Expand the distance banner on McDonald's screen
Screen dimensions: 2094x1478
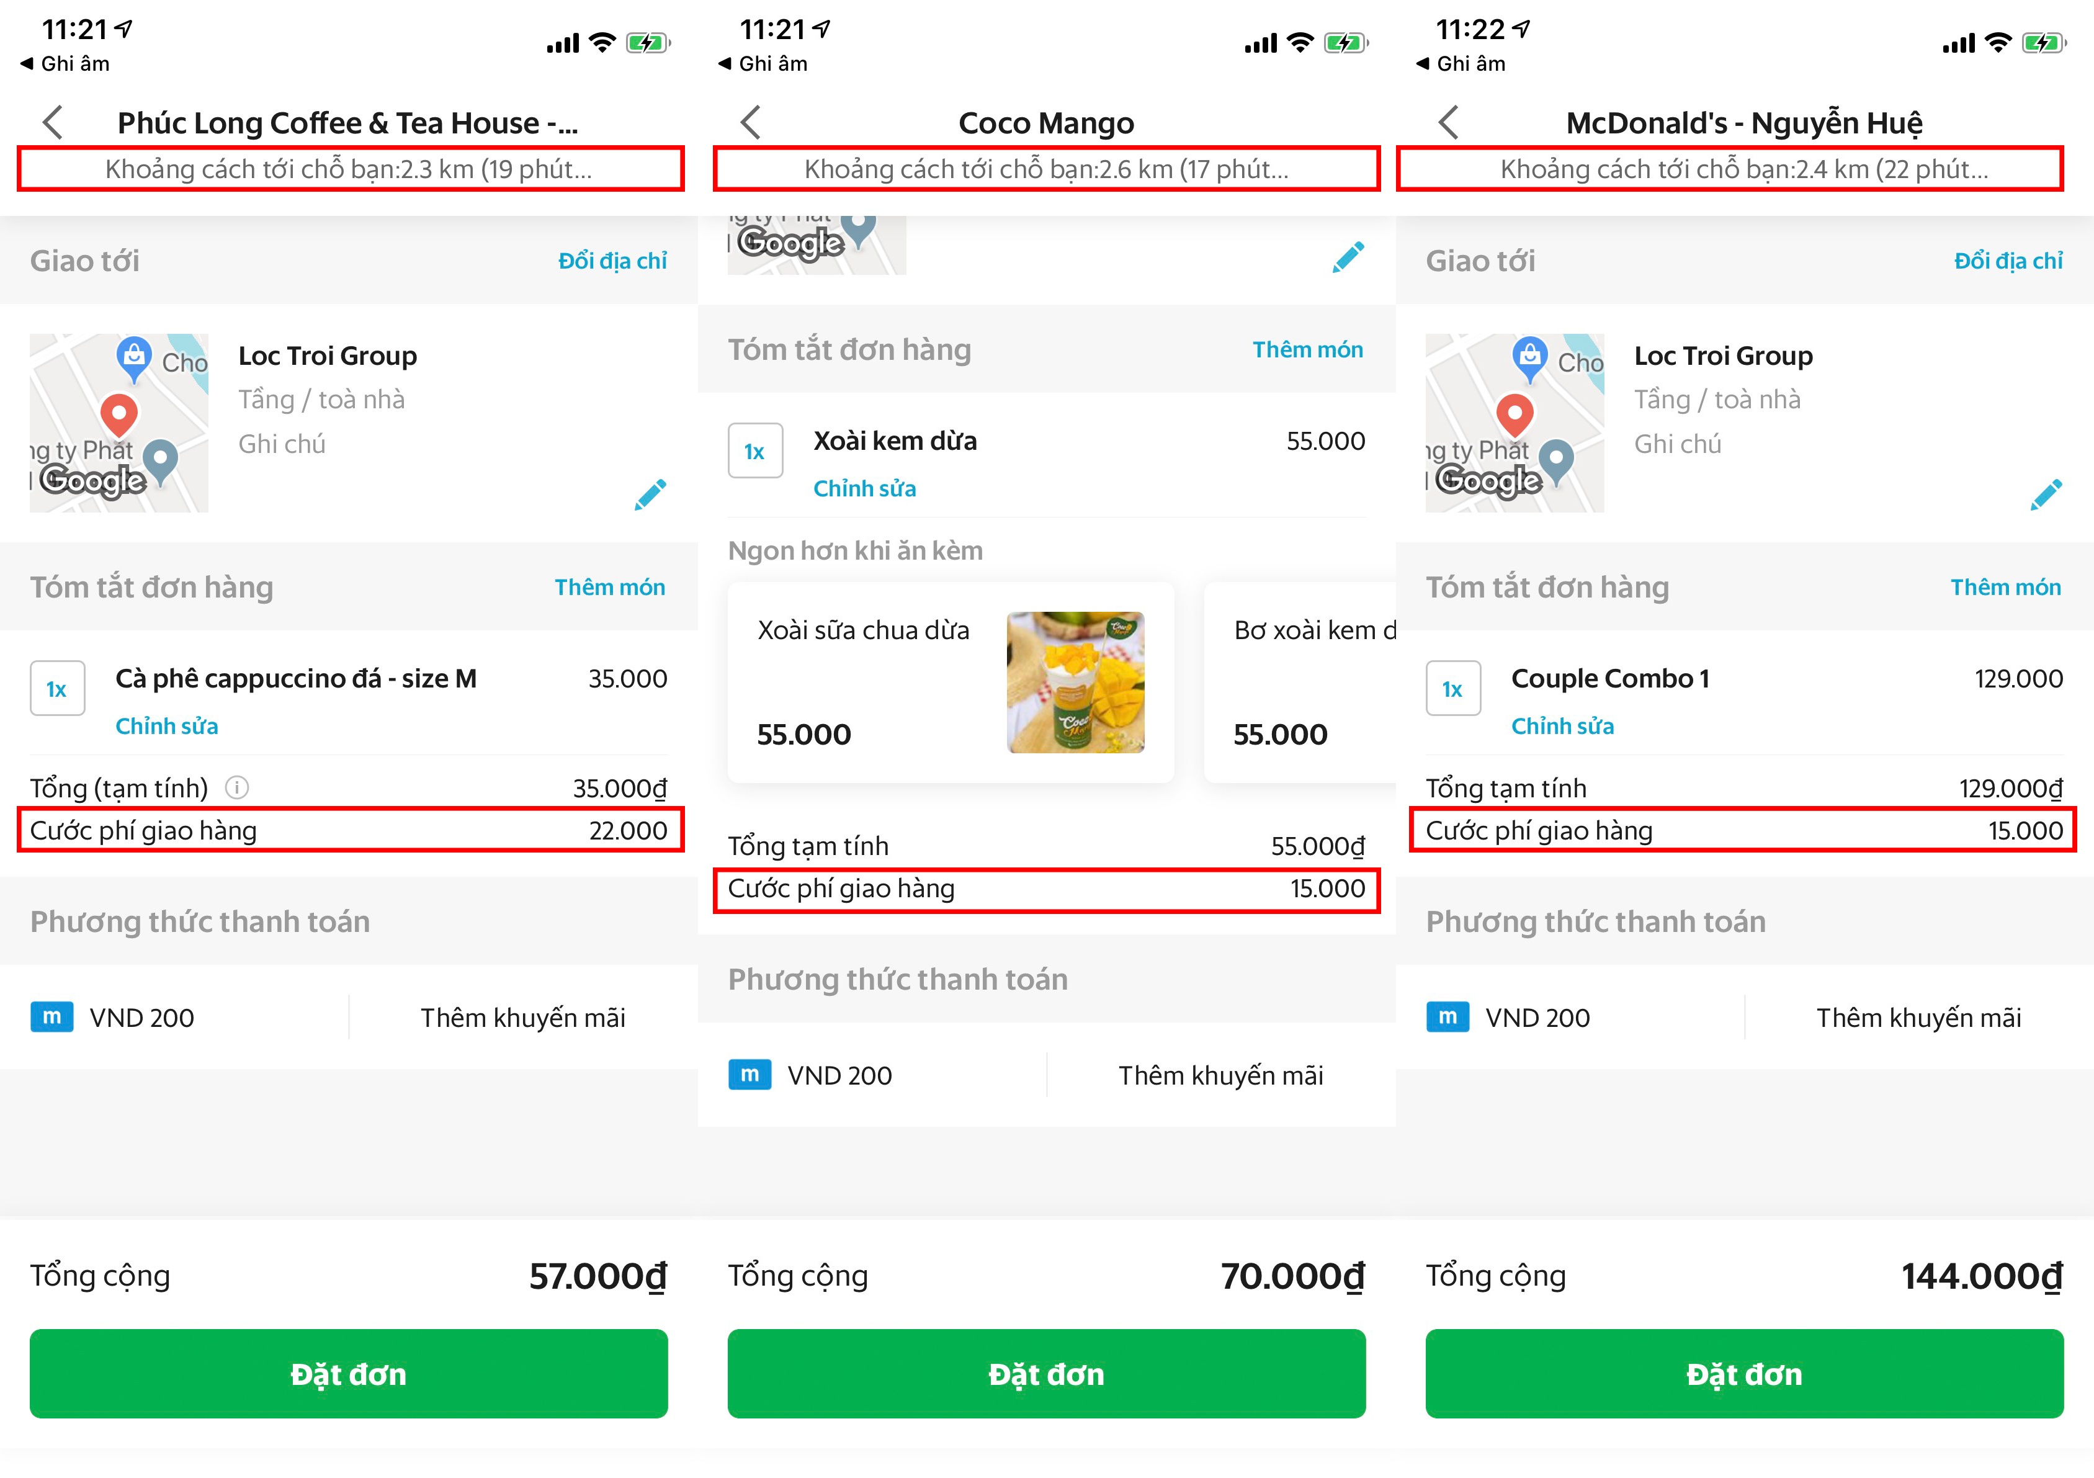coord(1745,168)
